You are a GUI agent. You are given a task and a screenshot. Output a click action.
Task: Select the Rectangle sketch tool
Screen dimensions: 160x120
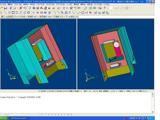click(x=13, y=13)
